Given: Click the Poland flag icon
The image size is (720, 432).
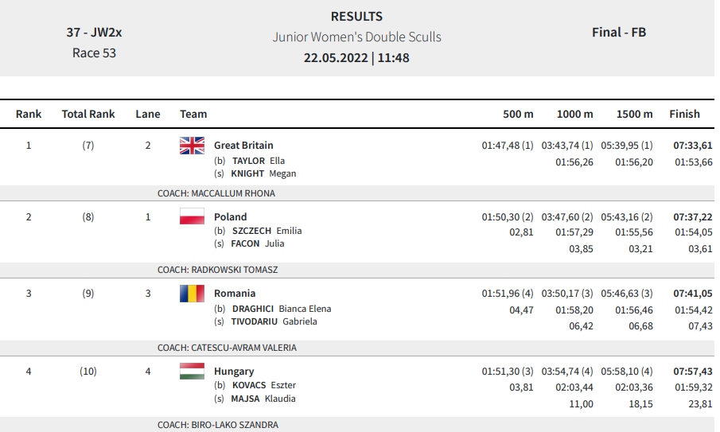Looking at the screenshot, I should [192, 216].
